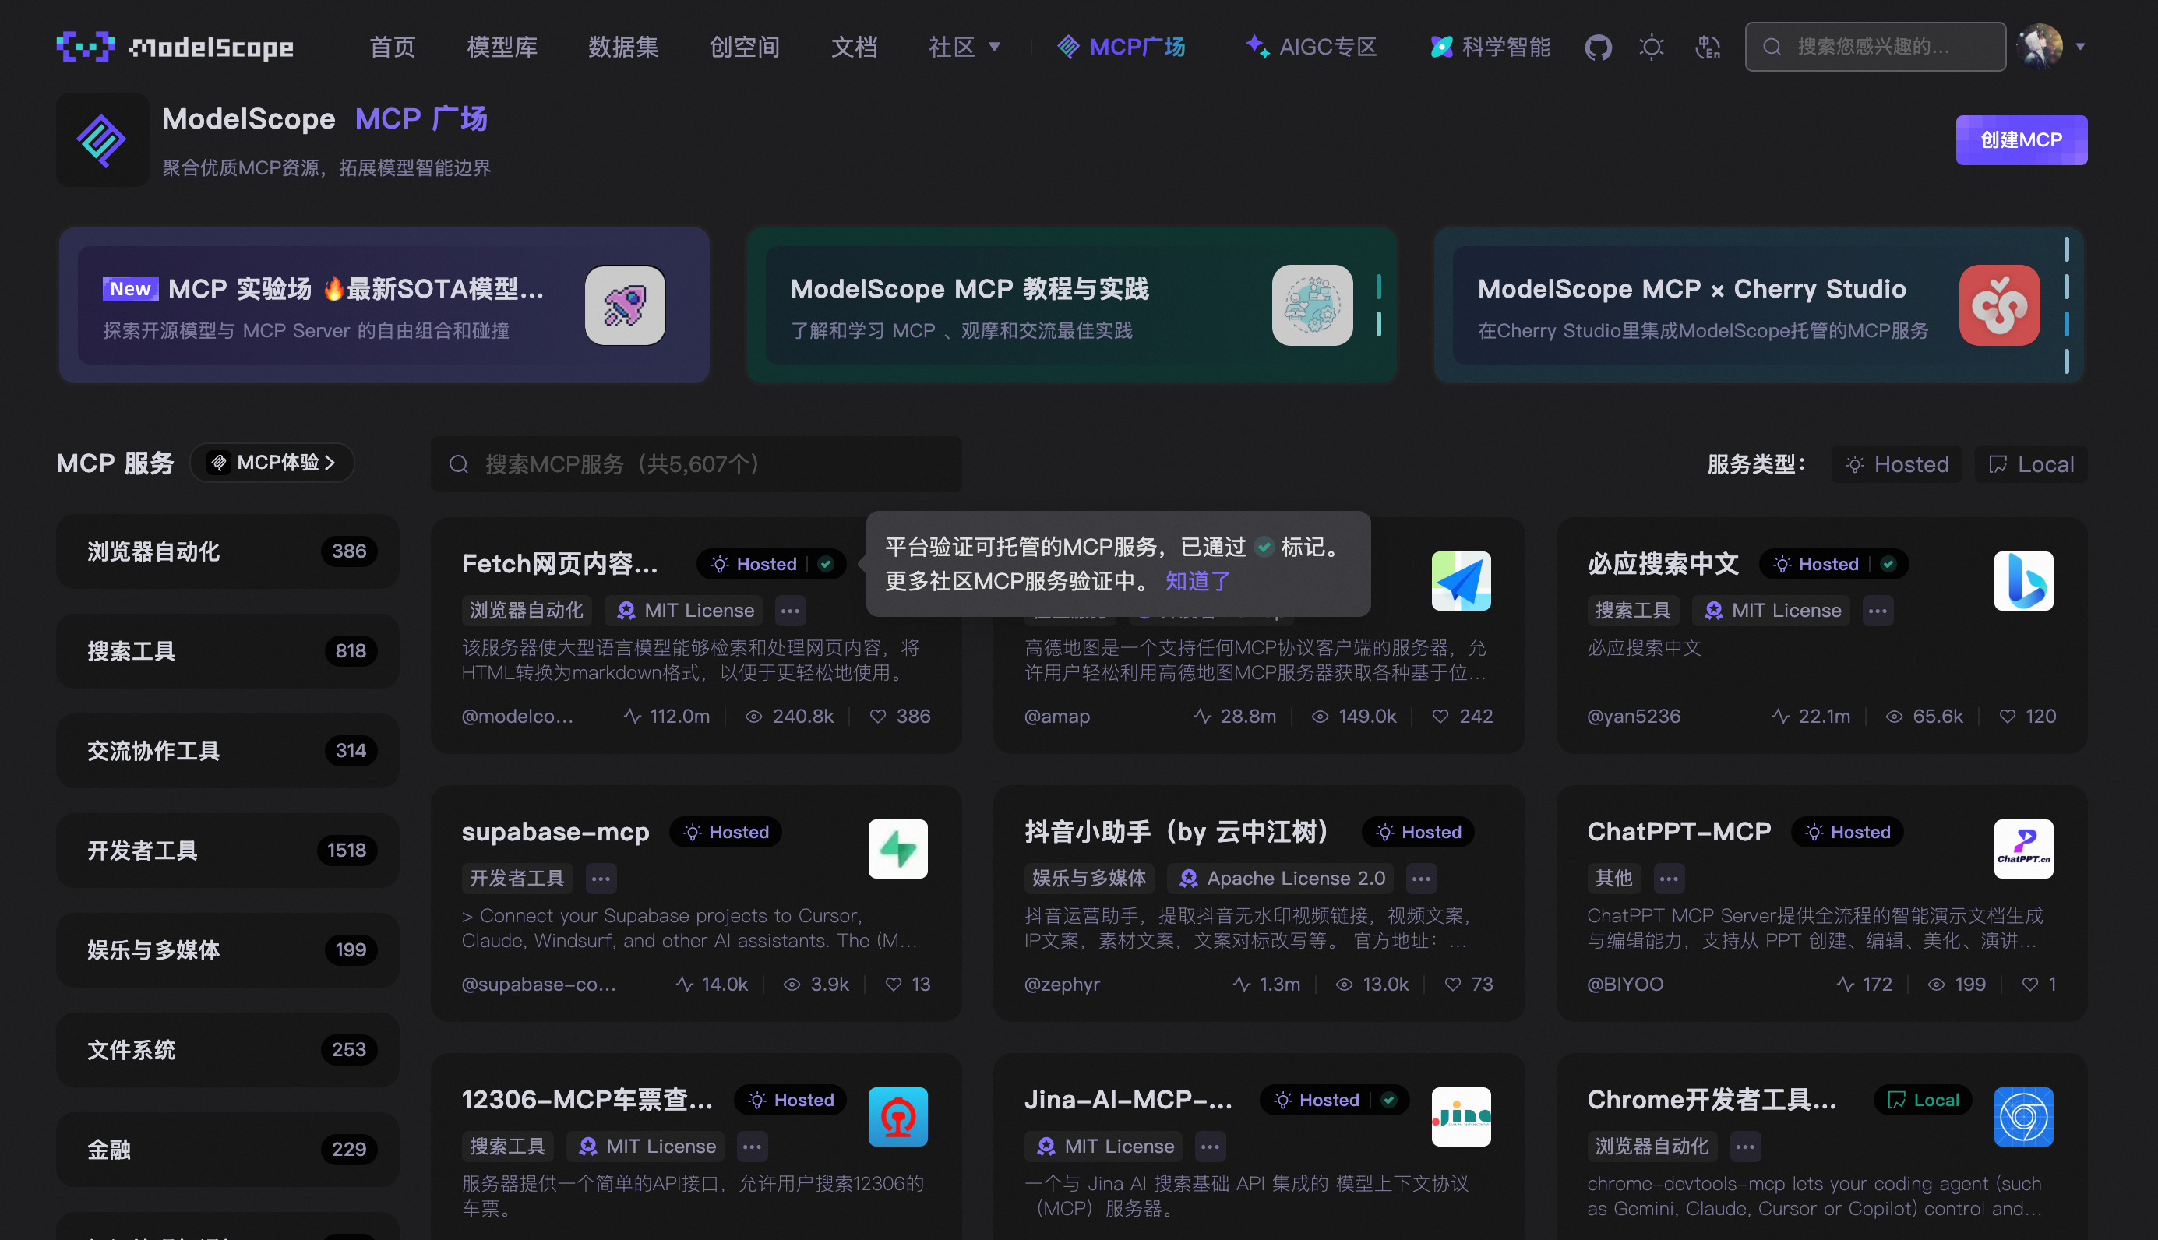The height and width of the screenshot is (1240, 2158).
Task: Click the 创建MCP button
Action: pyautogui.click(x=2021, y=139)
